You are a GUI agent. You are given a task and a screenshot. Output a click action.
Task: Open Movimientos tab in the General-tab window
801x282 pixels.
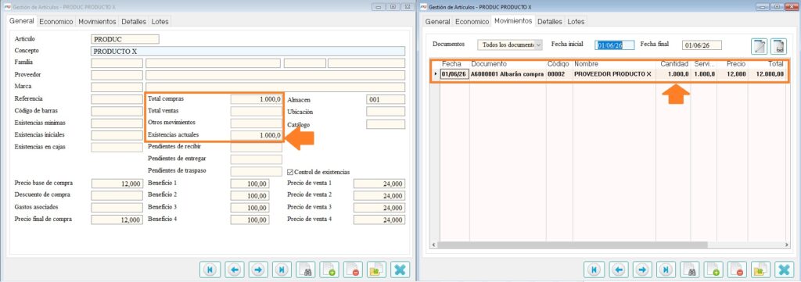[97, 21]
